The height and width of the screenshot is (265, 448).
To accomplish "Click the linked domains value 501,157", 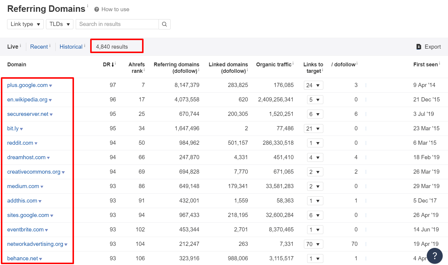I will 238,143.
